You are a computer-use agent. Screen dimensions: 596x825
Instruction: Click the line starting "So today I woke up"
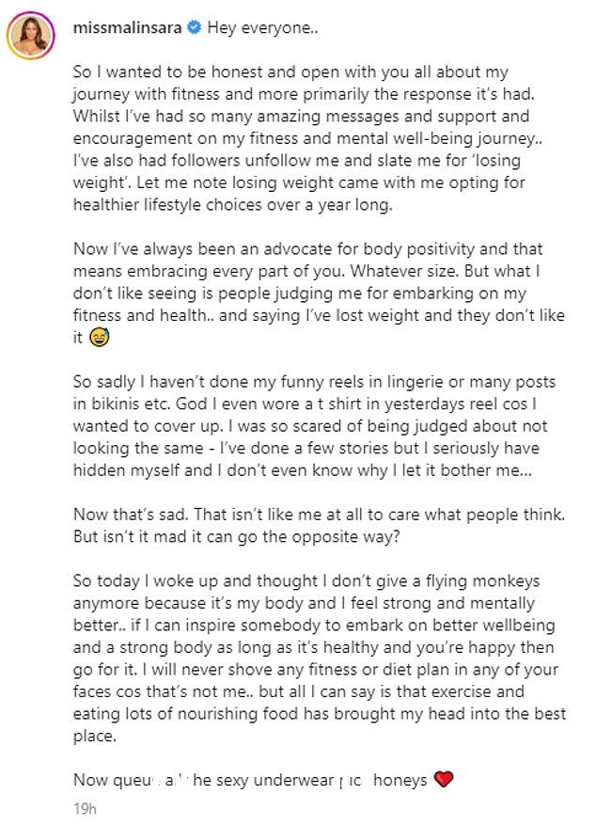306,580
